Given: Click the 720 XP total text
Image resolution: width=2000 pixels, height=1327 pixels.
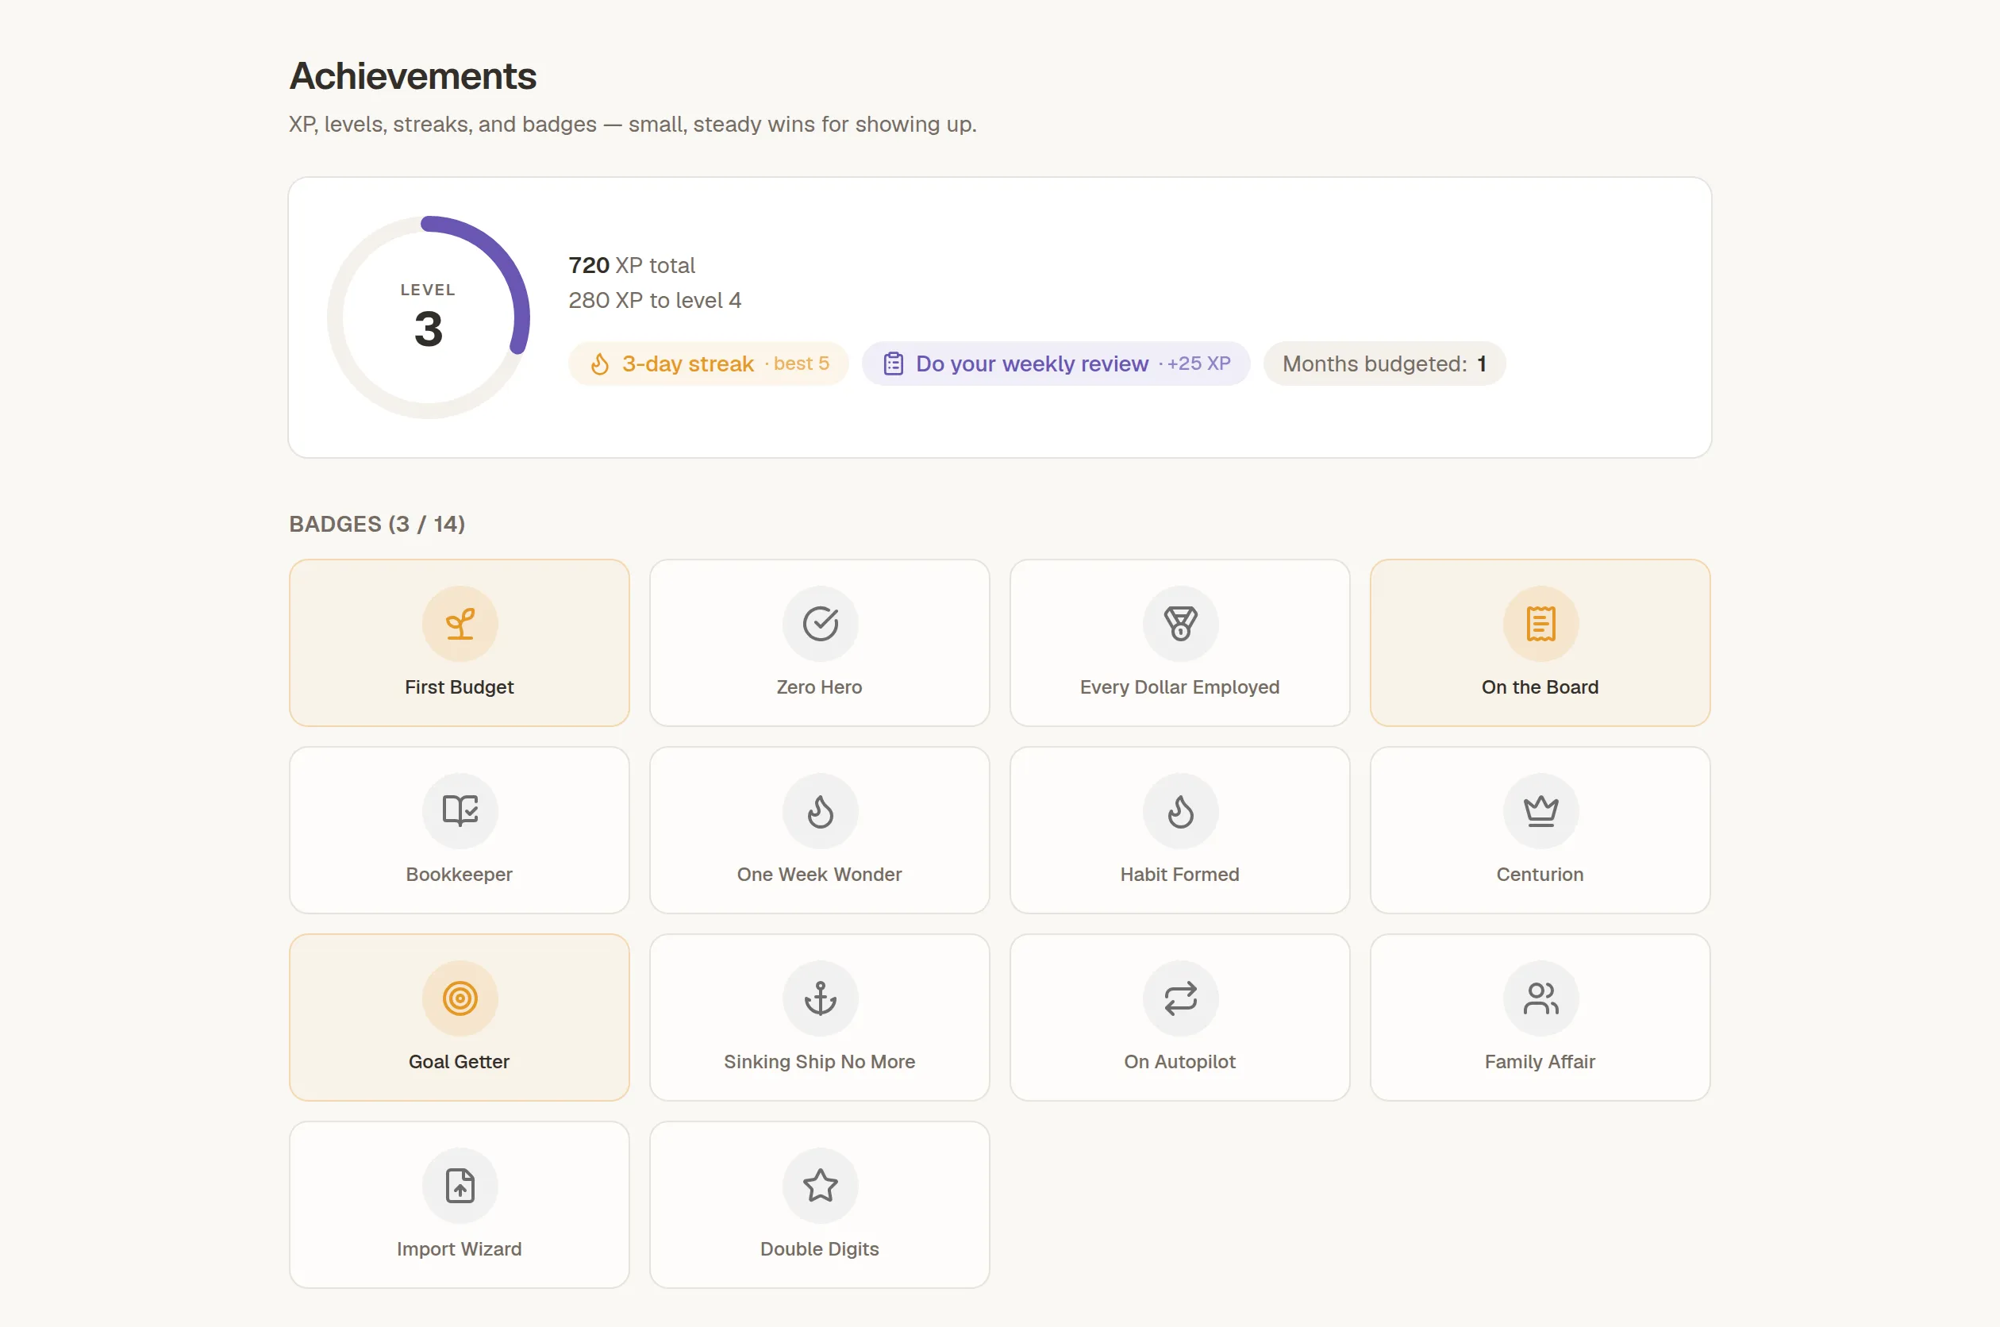Looking at the screenshot, I should coord(631,265).
